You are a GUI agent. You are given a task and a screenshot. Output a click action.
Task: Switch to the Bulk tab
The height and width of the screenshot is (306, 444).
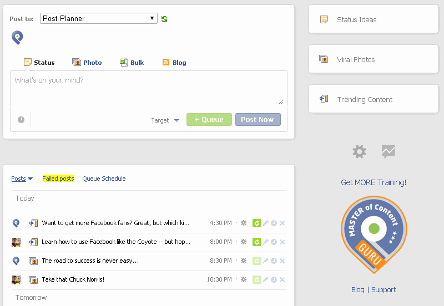(x=132, y=63)
